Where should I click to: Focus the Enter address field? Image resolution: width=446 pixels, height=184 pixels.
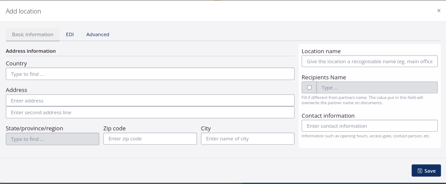[150, 101]
